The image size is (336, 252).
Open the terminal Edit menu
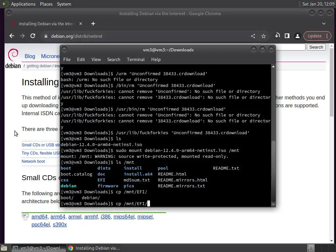click(x=81, y=59)
